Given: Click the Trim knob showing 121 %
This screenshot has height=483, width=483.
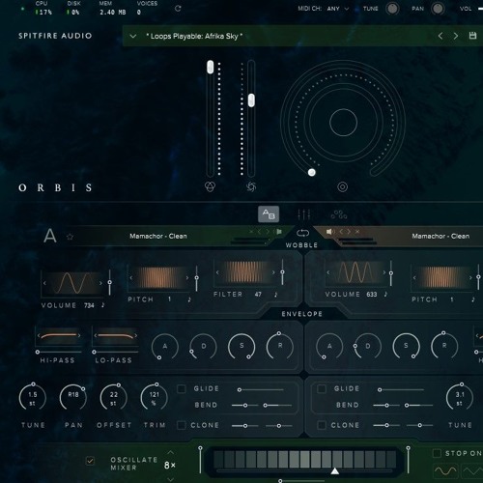Looking at the screenshot, I should [x=155, y=398].
